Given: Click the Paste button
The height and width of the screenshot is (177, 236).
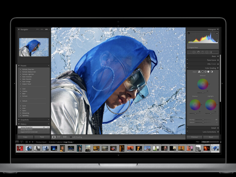Looking at the screenshot, I should click(42, 137).
